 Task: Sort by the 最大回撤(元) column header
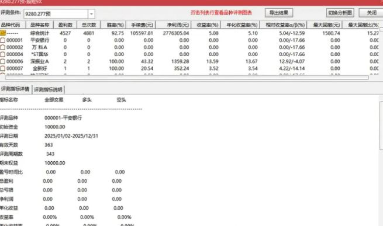tap(325, 25)
